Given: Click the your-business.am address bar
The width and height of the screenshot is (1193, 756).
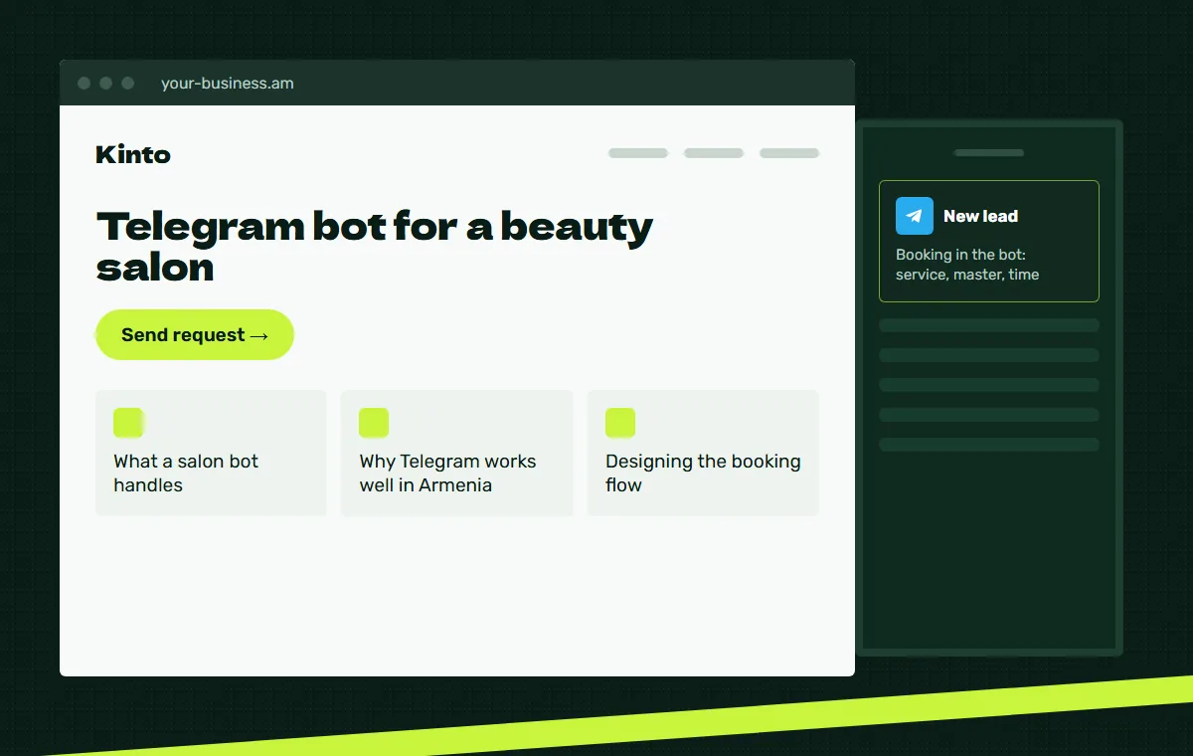Looking at the screenshot, I should (x=228, y=84).
